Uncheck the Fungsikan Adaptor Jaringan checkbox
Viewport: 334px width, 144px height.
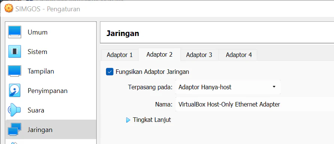(110, 72)
